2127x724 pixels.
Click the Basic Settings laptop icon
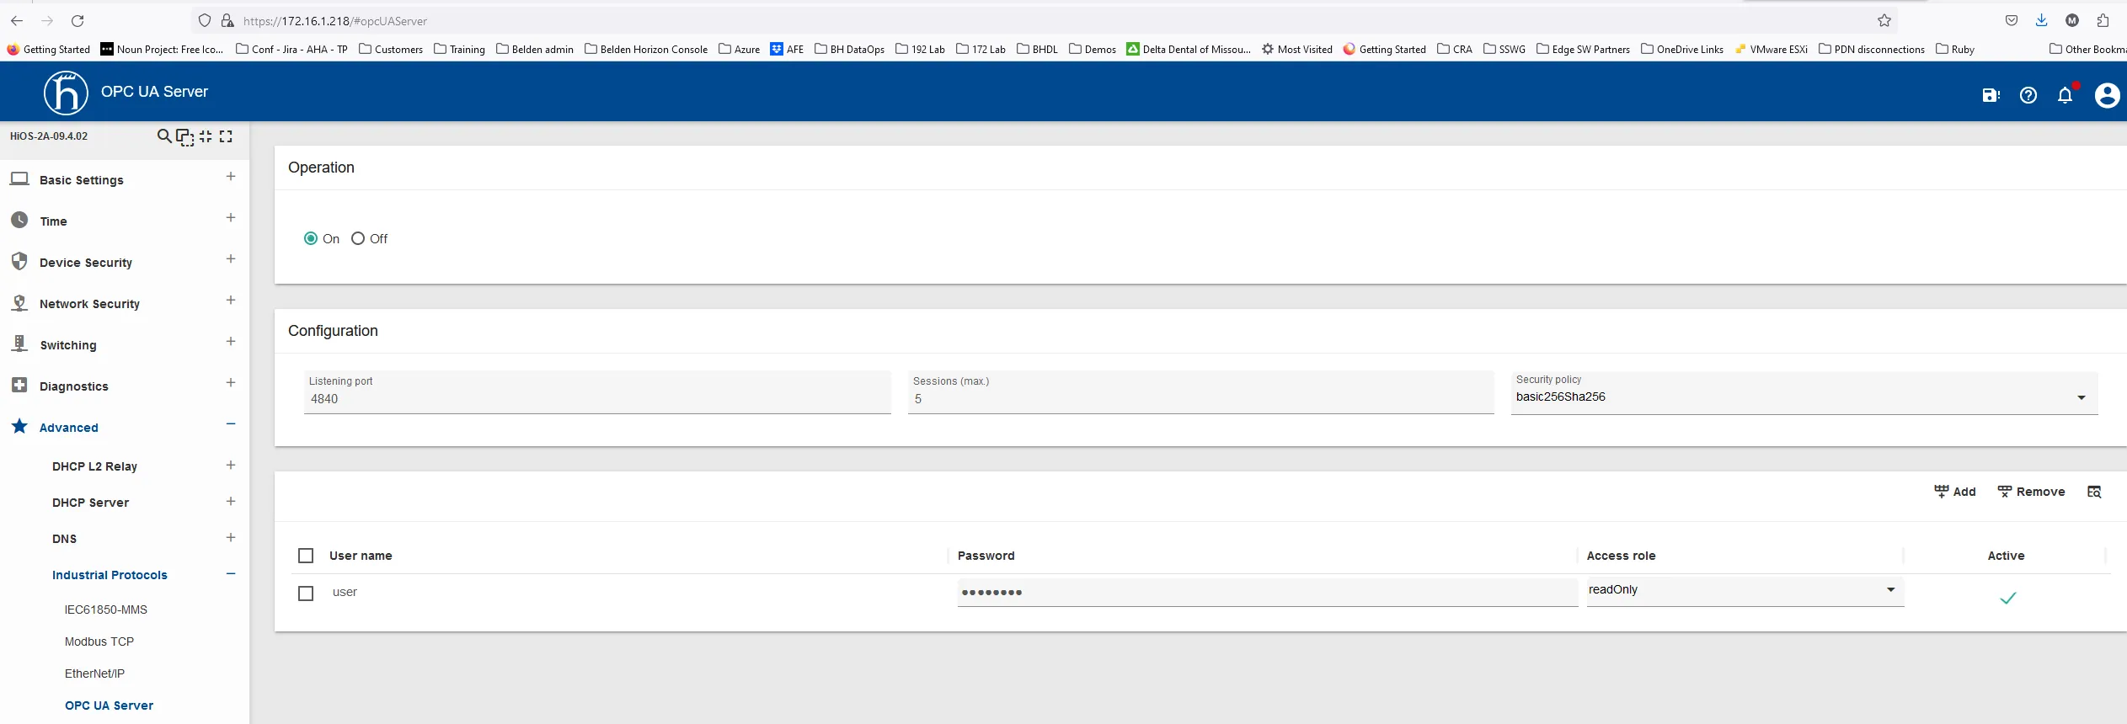(x=19, y=178)
